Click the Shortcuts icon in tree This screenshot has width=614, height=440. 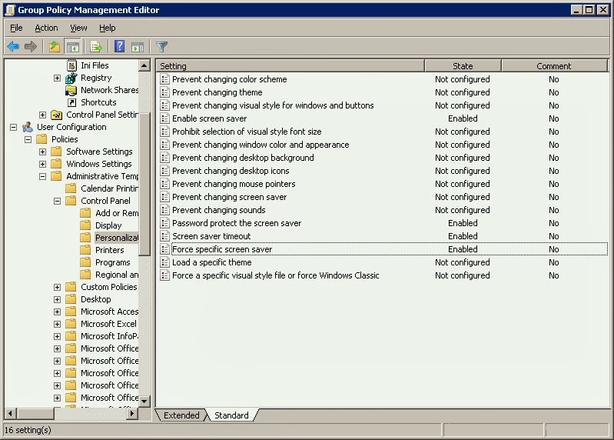pyautogui.click(x=71, y=102)
